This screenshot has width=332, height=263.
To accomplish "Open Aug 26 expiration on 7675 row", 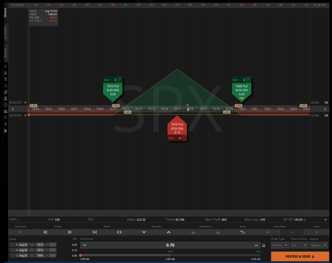I will pyautogui.click(x=23, y=250).
